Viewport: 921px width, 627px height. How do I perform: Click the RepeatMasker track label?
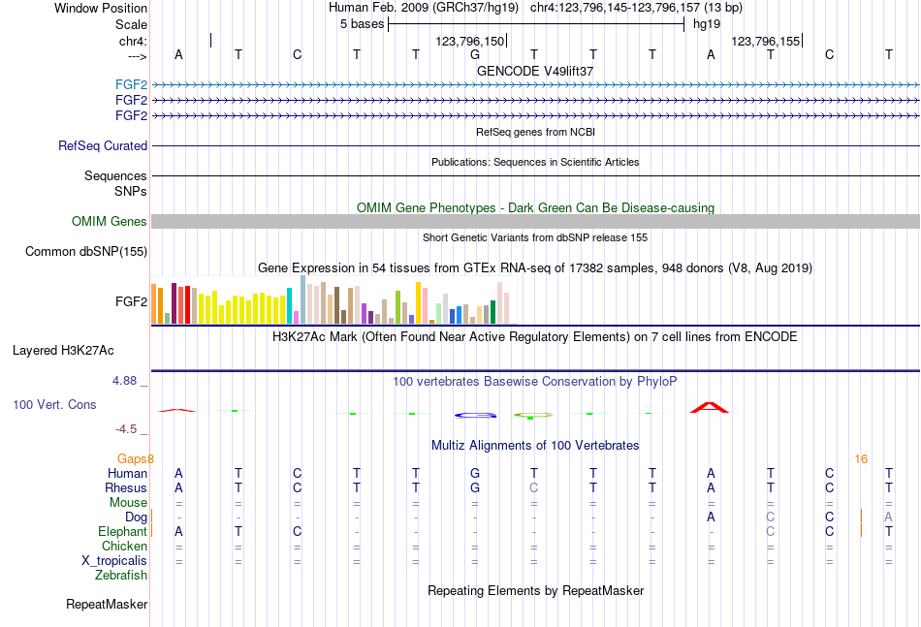[x=107, y=604]
